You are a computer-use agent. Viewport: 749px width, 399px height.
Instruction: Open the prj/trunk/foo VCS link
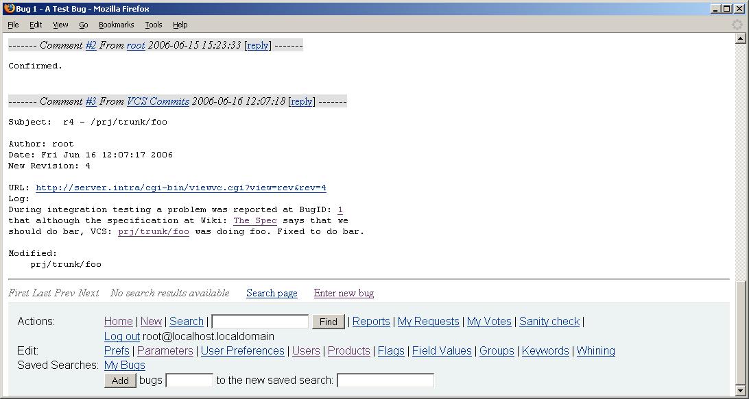pos(153,231)
